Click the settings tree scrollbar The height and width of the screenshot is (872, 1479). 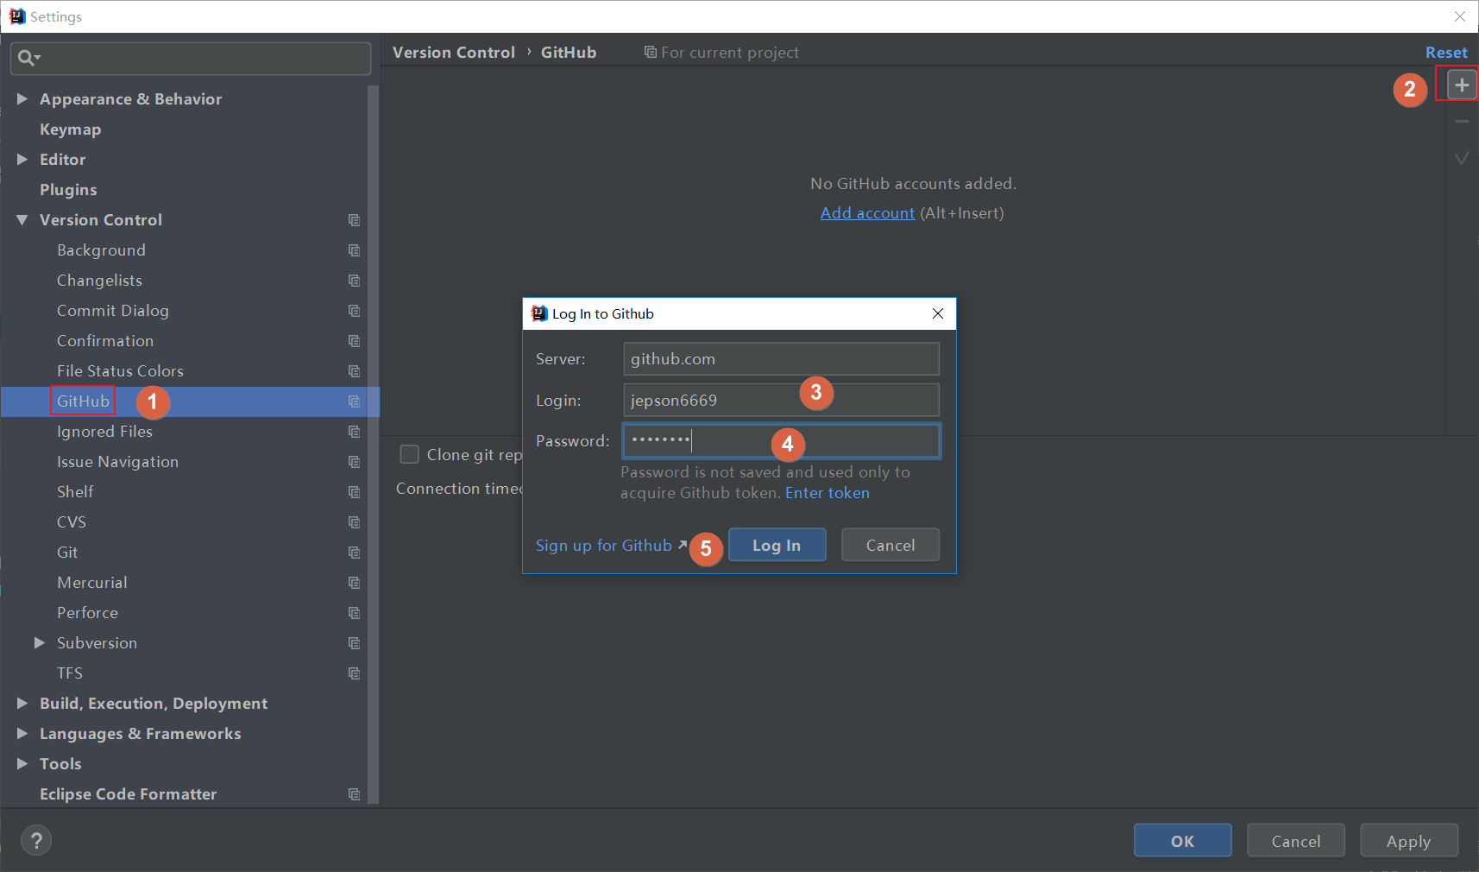374,445
